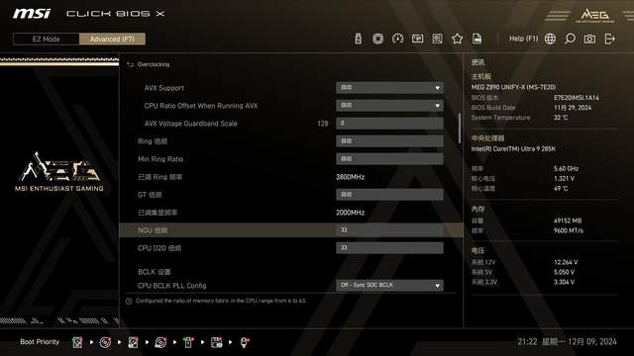
Task: Click the help info icon beside description
Action: point(129,301)
